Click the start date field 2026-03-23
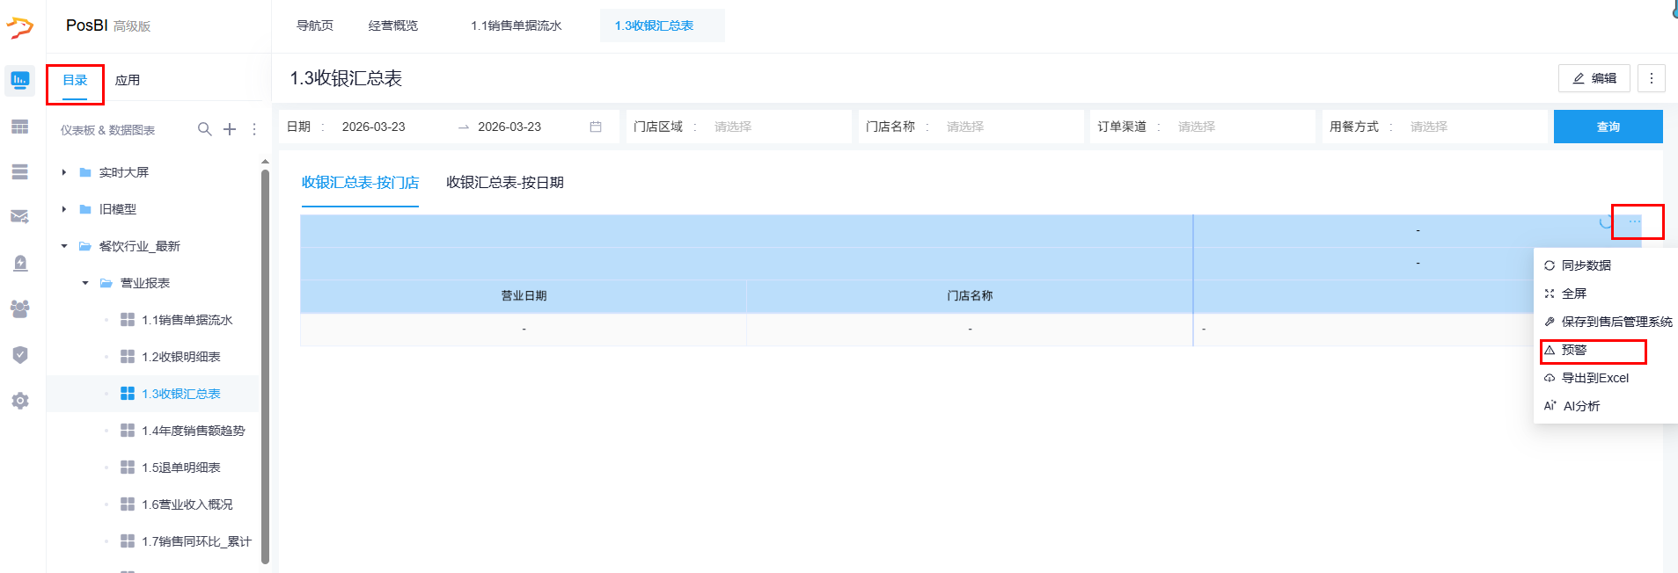Viewport: 1678px width, 573px height. click(374, 127)
